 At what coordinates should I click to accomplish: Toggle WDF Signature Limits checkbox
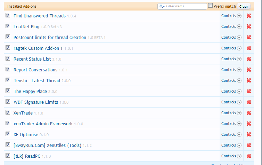click(8, 102)
